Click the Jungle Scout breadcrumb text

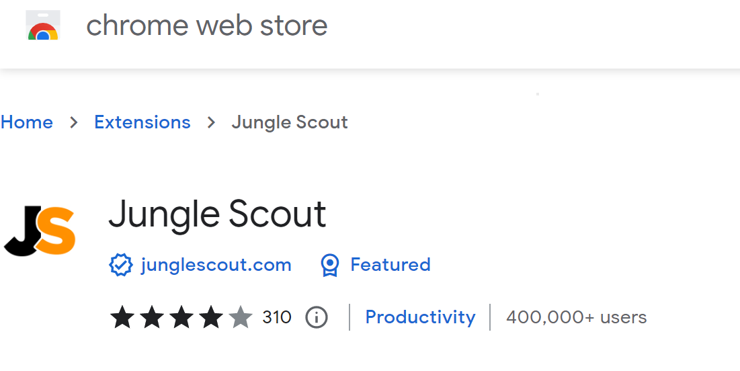(x=290, y=122)
